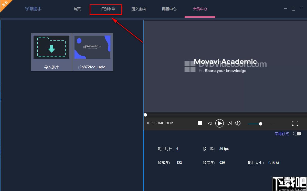Viewport: 307px width, 191px height.
Task: Toggle the 字幕预览 switch
Action: tap(297, 133)
